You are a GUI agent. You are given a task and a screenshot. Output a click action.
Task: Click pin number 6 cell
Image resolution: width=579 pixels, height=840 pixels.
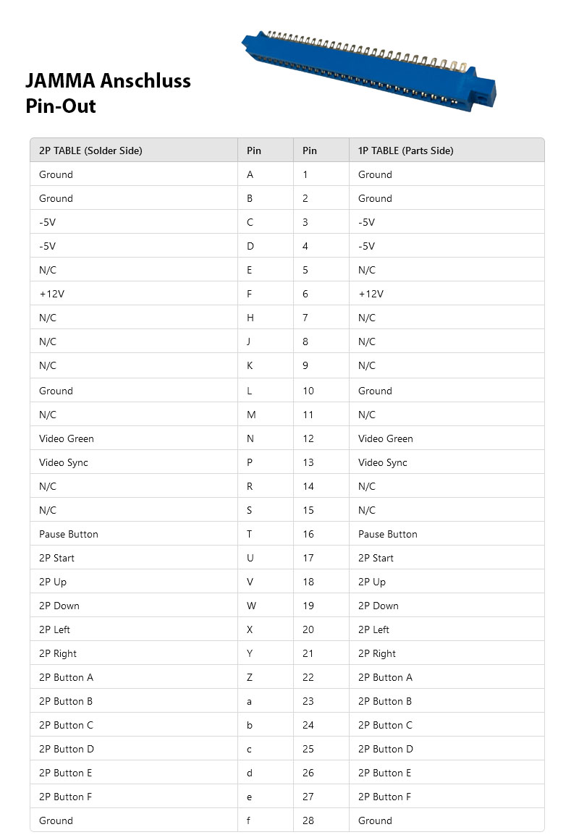pyautogui.click(x=305, y=294)
